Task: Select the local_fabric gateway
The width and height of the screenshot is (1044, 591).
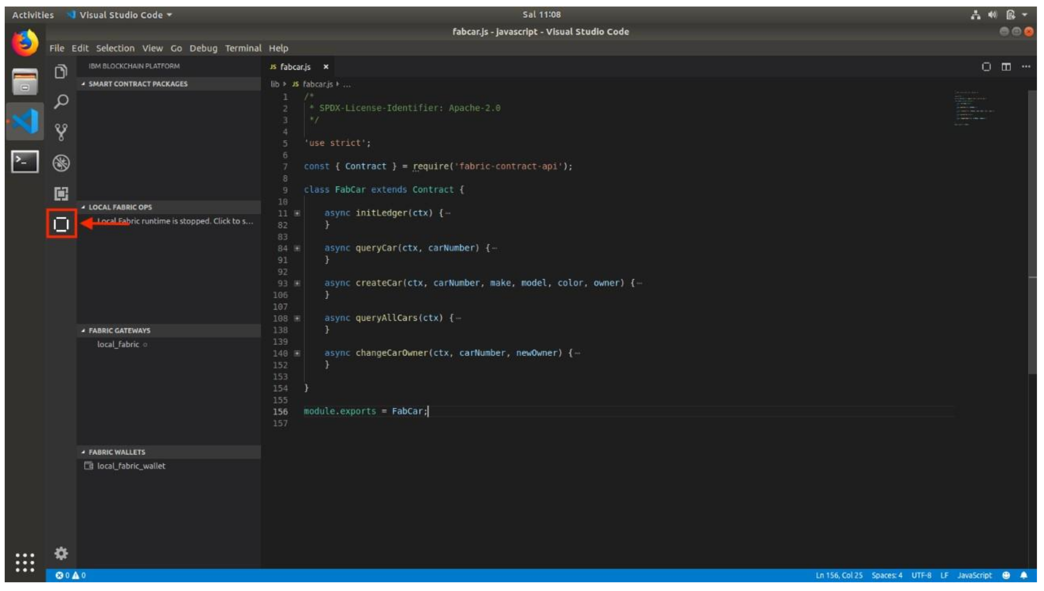Action: coord(118,345)
